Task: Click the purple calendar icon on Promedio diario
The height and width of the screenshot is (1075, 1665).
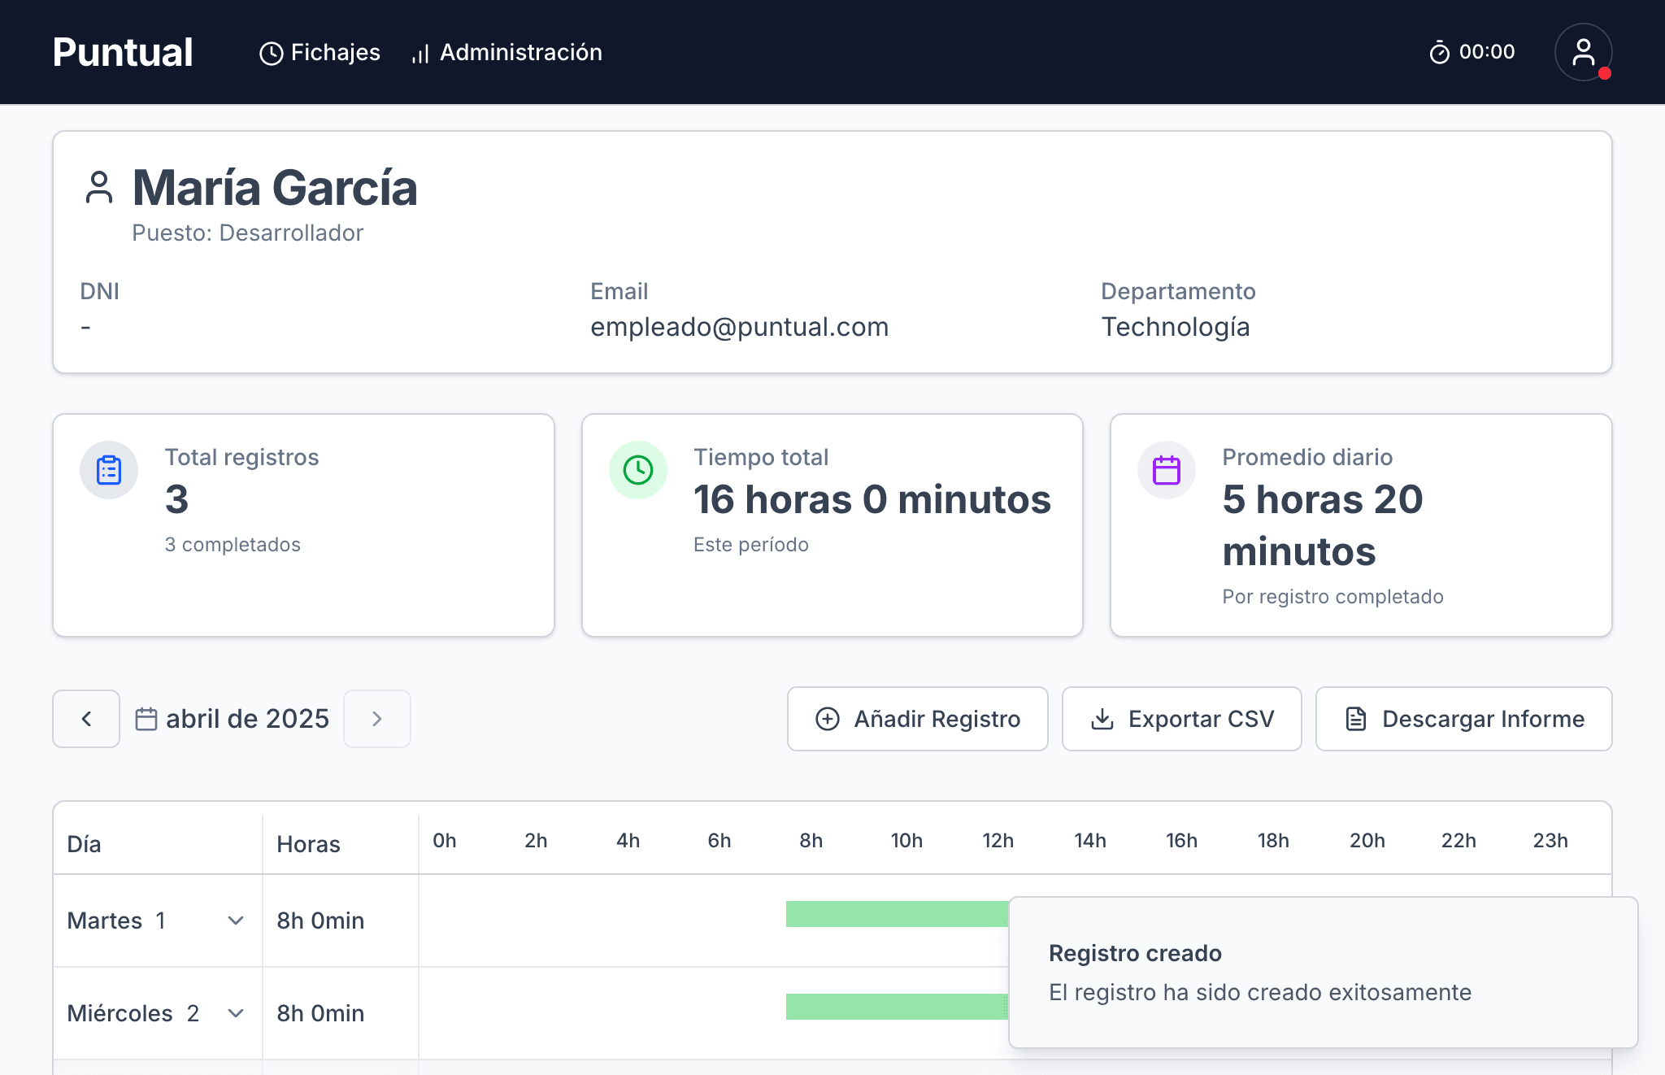Action: point(1166,469)
